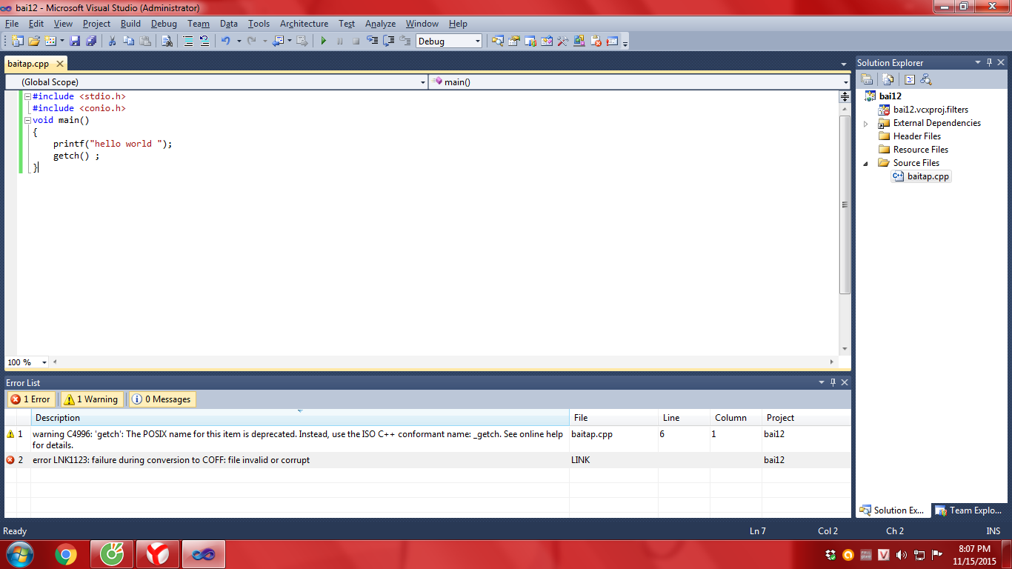Click the Save All toolbar icon
This screenshot has width=1012, height=569.
point(90,41)
